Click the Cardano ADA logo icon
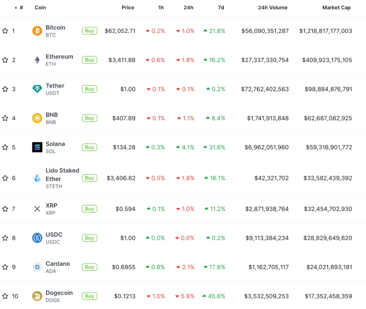This screenshot has height=309, width=366. pos(37,267)
